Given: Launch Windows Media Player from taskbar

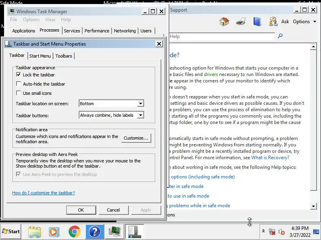Looking at the screenshot, I should click(54, 232).
